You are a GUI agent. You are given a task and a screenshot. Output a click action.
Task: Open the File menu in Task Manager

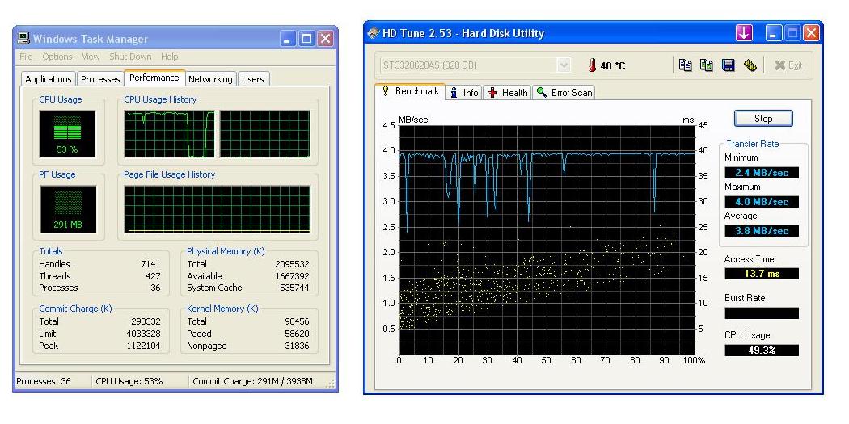25,57
